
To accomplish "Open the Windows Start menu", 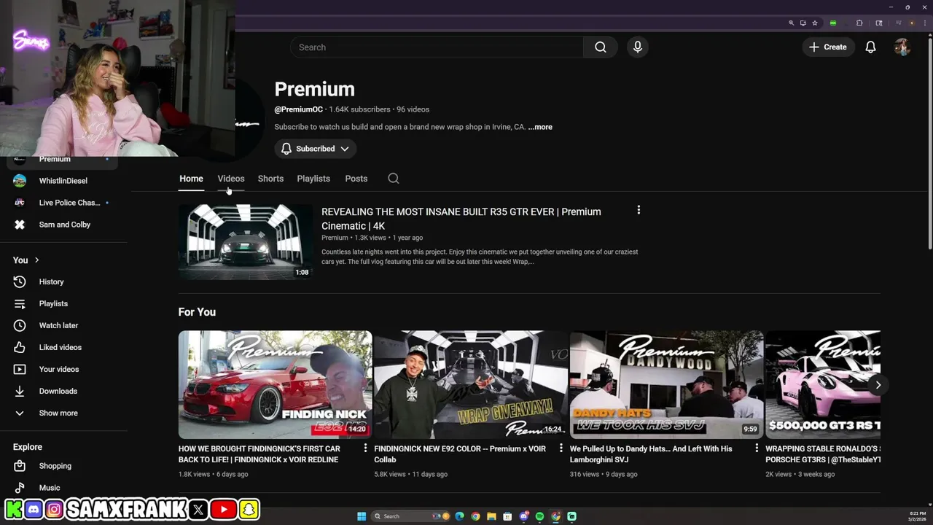I will coord(361,516).
